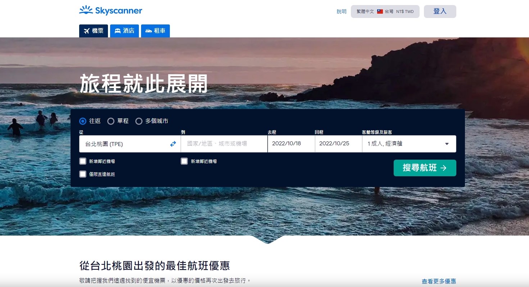Click the destination input field
The height and width of the screenshot is (287, 529).
coord(224,144)
